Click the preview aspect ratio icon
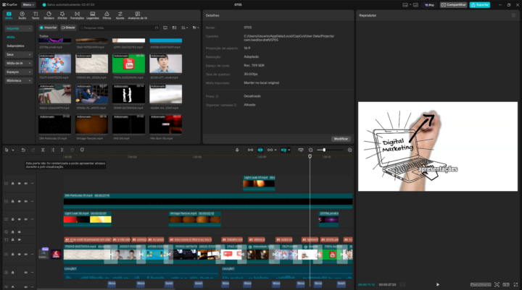Image resolution: width=522 pixels, height=290 pixels. (x=506, y=285)
